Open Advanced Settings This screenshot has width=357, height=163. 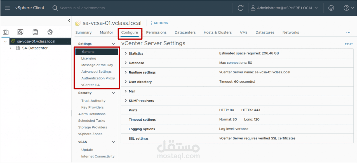click(x=96, y=72)
